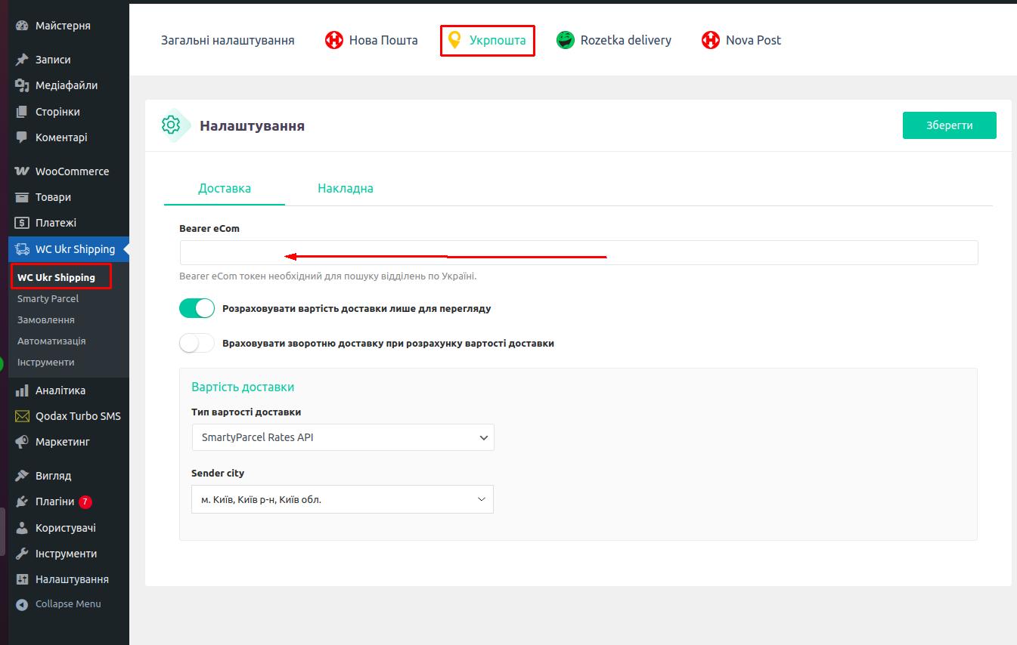Click the Collapse Menu label
The height and width of the screenshot is (645, 1017).
pos(68,603)
